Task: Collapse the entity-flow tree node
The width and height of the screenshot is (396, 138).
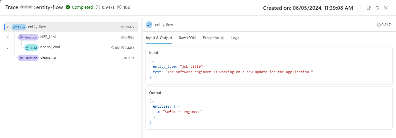Action: point(7,27)
